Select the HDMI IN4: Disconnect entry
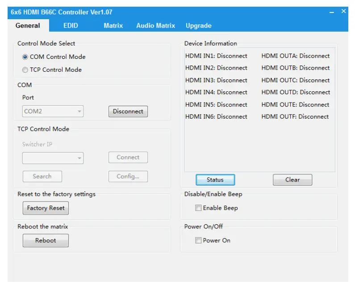This screenshot has height=285, width=355. pyautogui.click(x=216, y=92)
